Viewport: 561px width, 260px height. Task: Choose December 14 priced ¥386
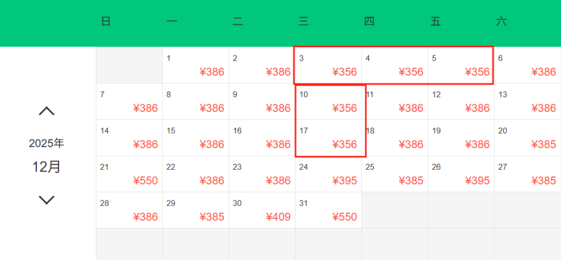129,138
